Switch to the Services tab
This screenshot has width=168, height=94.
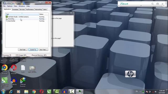tap(22, 9)
